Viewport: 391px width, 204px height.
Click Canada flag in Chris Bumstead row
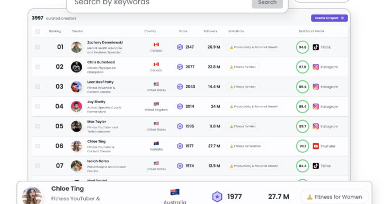tap(156, 64)
